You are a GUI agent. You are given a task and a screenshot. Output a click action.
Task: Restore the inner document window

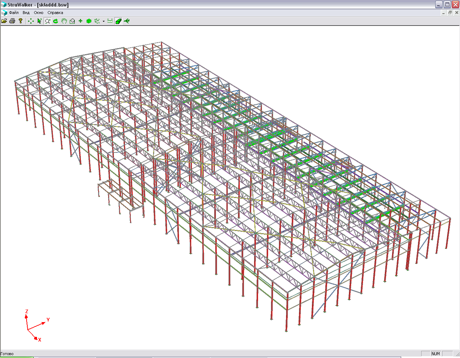click(x=450, y=13)
